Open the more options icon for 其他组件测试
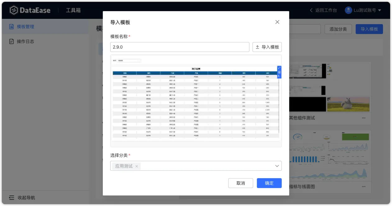The width and height of the screenshot is (392, 206). click(x=364, y=118)
